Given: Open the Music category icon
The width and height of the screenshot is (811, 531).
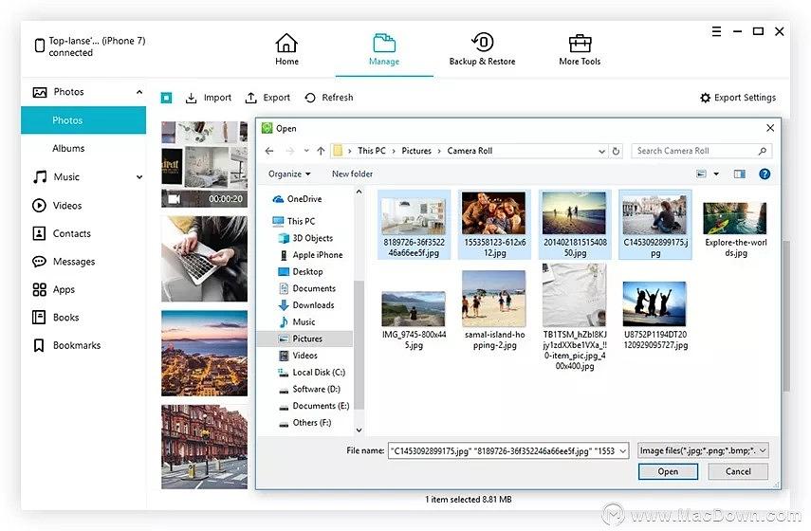Looking at the screenshot, I should [x=40, y=176].
